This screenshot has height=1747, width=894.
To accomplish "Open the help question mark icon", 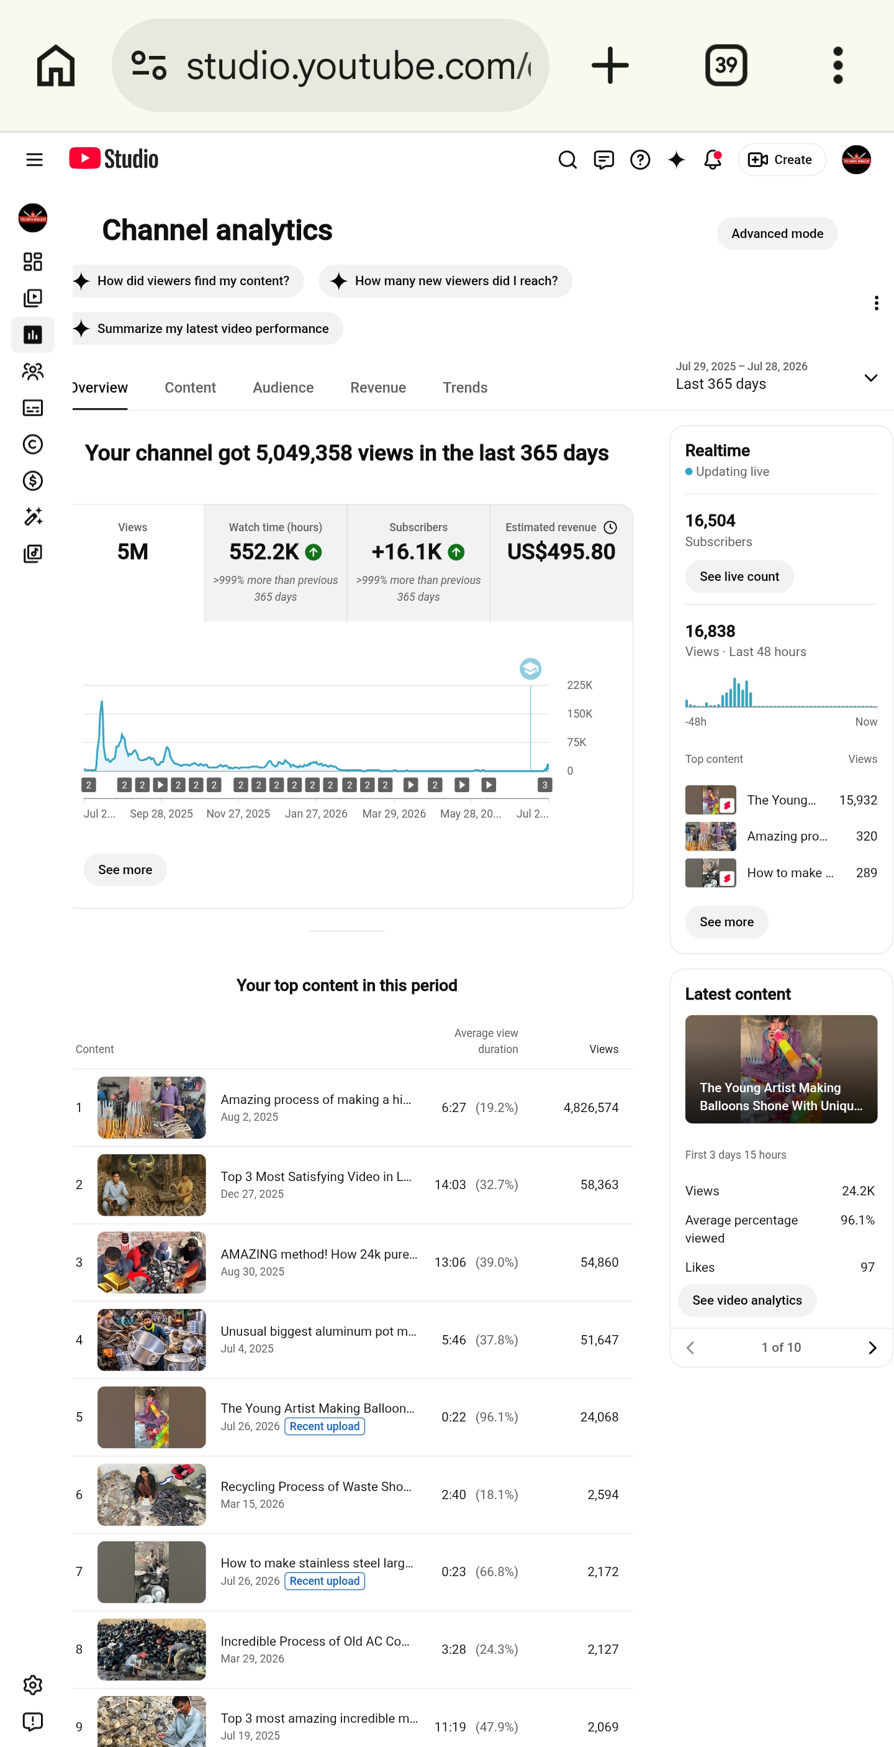I will (x=640, y=160).
